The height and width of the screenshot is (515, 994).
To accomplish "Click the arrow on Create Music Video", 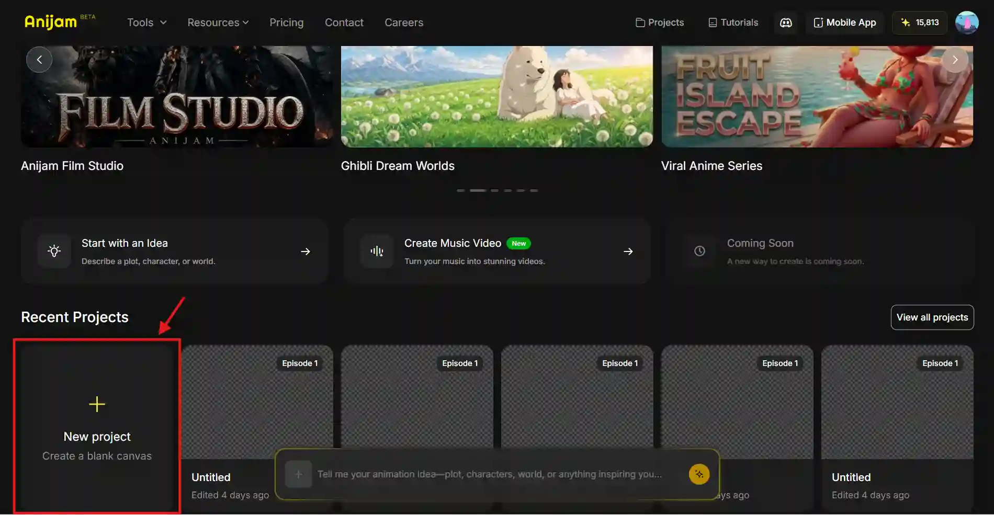I will 628,251.
